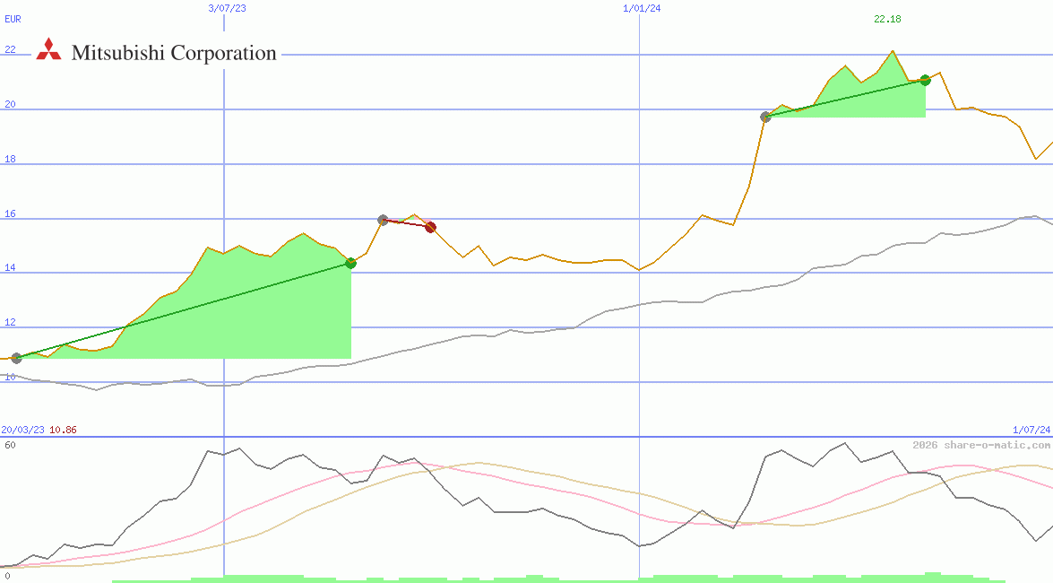Image resolution: width=1053 pixels, height=583 pixels.
Task: Click the 3/07/23 date label
Action: coord(227,8)
